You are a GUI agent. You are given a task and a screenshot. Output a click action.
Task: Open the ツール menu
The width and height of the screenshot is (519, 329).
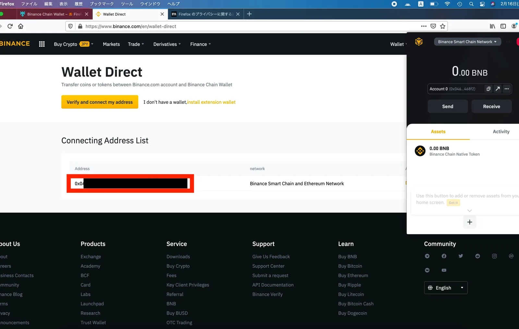coord(127,4)
